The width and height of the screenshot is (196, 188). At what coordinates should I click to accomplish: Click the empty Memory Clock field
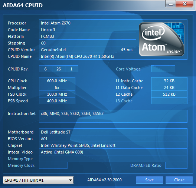click(x=53, y=165)
